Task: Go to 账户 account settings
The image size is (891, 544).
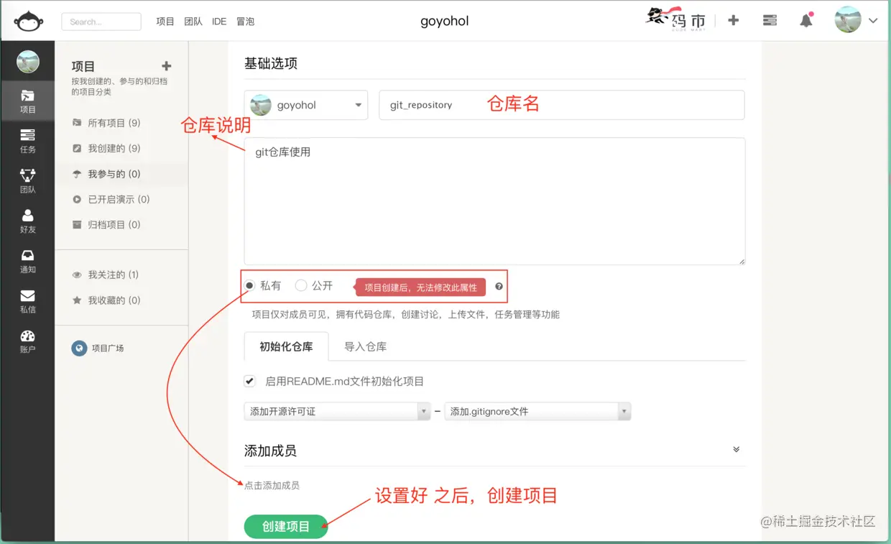Action: 29,340
